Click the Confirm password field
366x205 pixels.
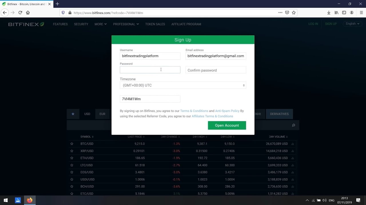point(216,70)
